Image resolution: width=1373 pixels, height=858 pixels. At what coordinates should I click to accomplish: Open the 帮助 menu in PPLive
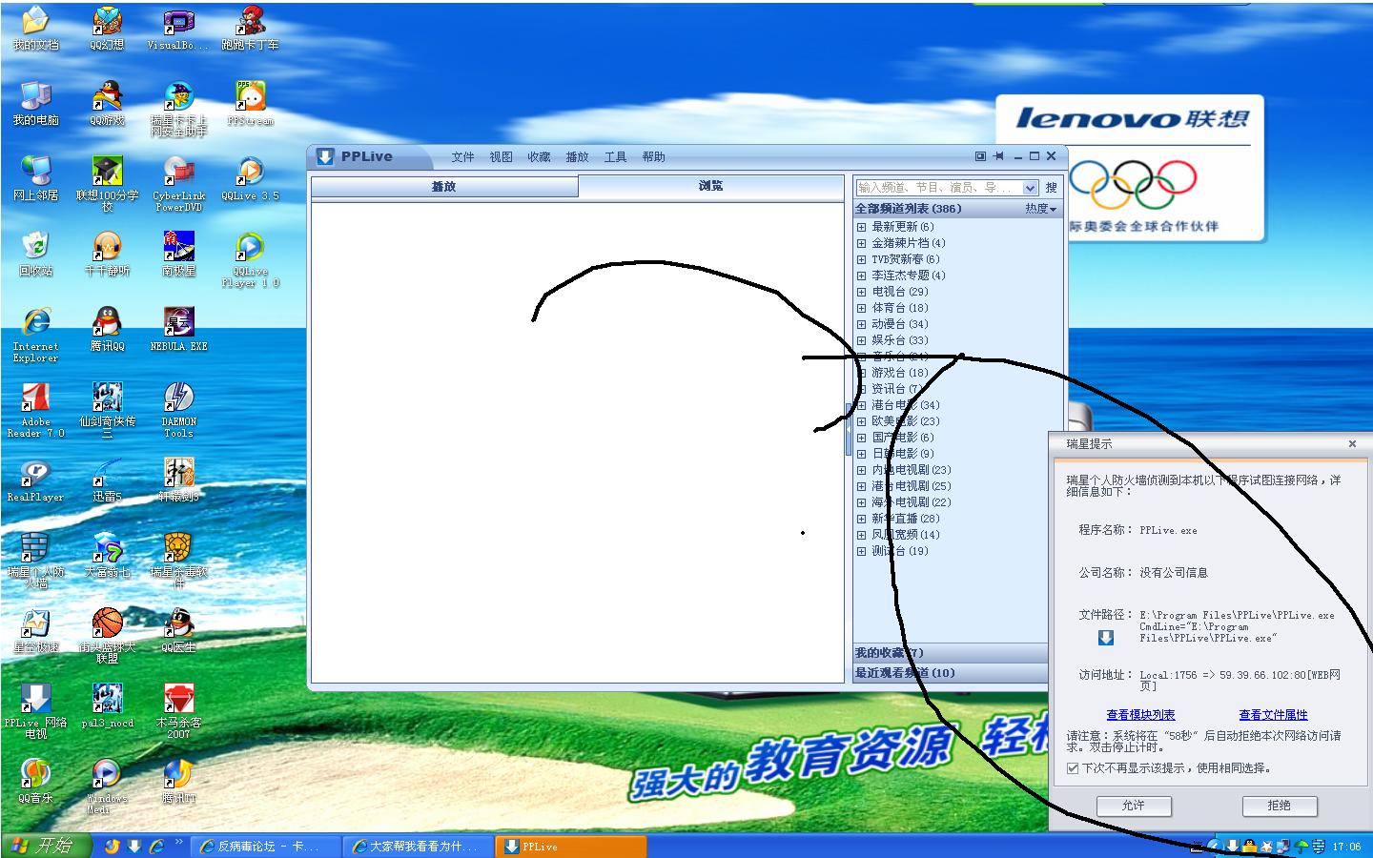(653, 157)
